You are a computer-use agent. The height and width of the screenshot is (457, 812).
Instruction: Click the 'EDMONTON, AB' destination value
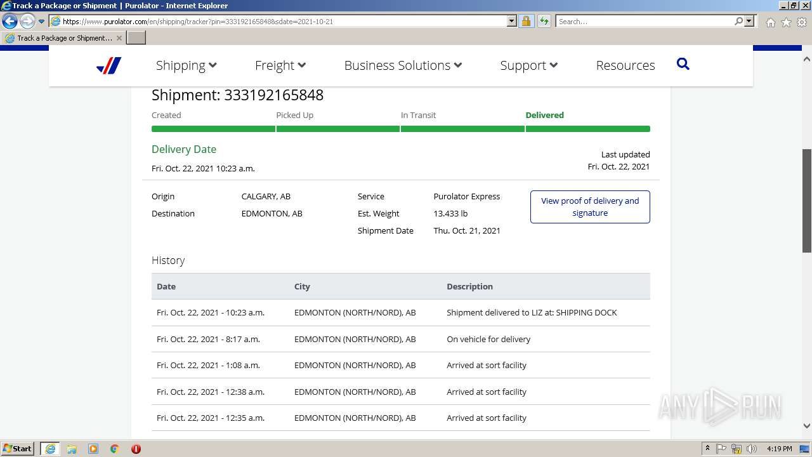point(272,213)
